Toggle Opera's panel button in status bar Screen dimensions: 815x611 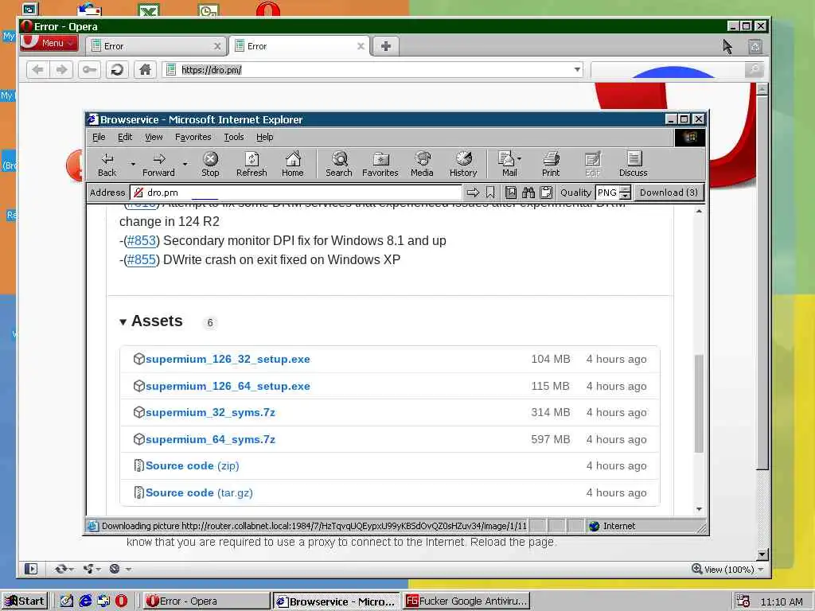[x=31, y=569]
